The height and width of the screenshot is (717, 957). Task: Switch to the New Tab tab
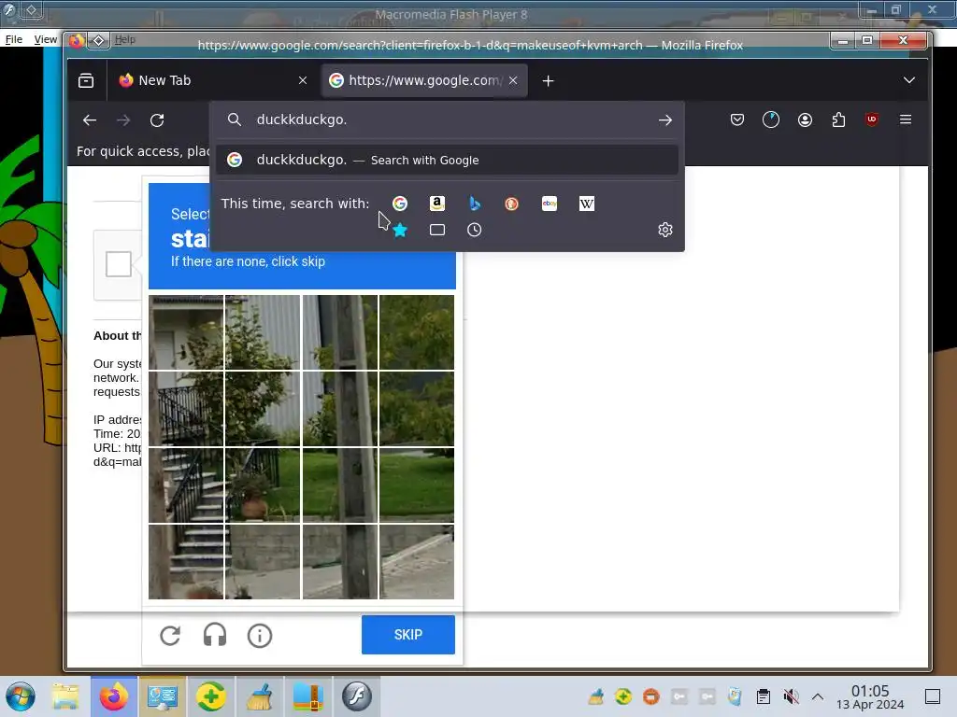click(214, 80)
